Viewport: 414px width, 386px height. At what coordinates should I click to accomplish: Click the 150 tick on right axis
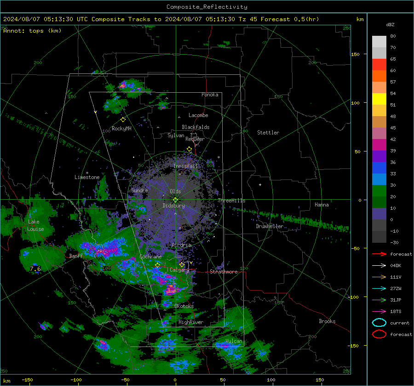(x=356, y=54)
